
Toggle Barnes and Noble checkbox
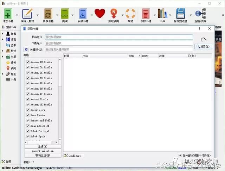(28, 120)
